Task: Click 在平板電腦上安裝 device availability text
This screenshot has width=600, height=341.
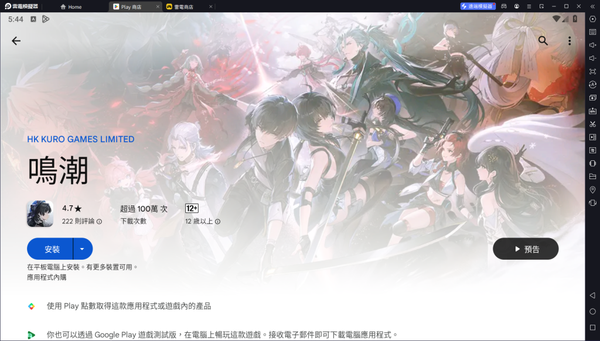Action: [82, 267]
